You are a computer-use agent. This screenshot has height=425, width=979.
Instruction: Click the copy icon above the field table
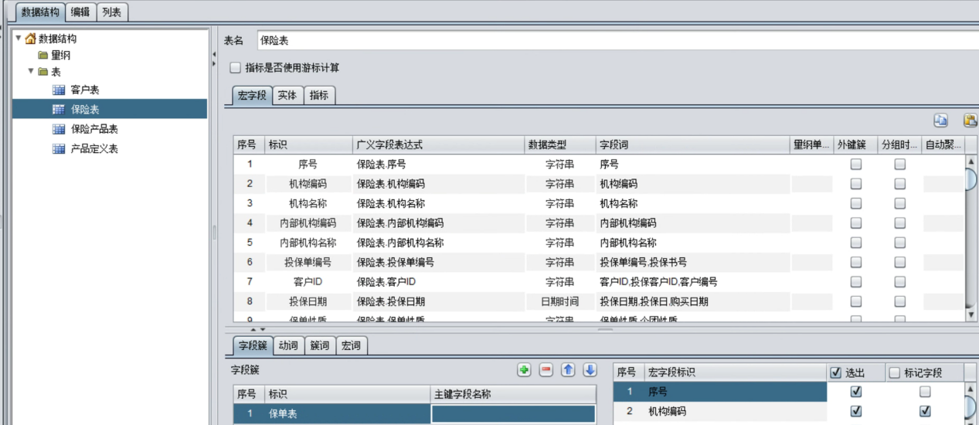tap(940, 120)
